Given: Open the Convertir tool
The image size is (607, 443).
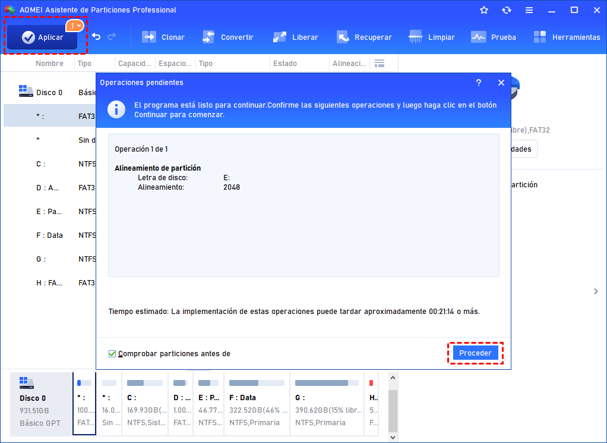Looking at the screenshot, I should pyautogui.click(x=228, y=37).
